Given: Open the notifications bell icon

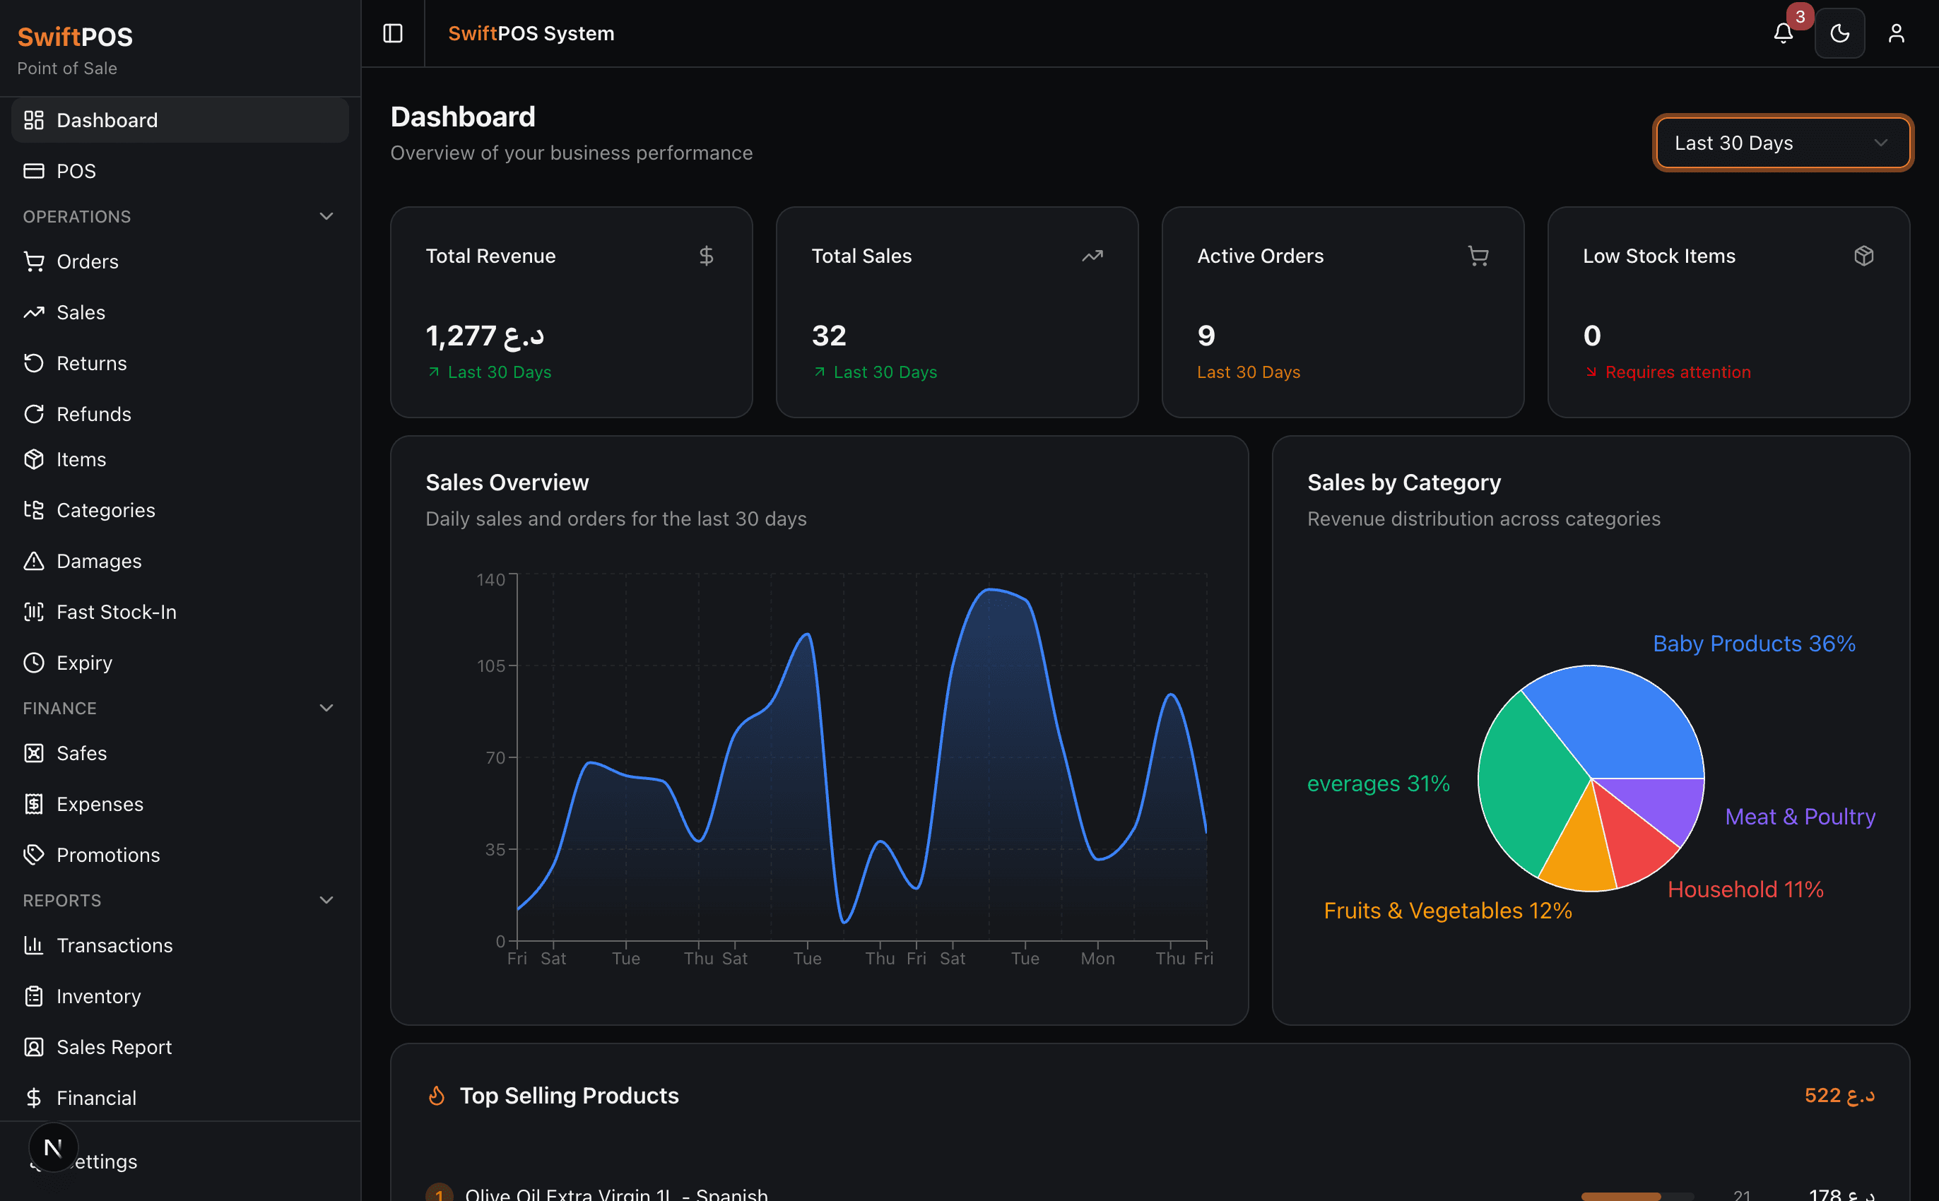Looking at the screenshot, I should click(1783, 33).
